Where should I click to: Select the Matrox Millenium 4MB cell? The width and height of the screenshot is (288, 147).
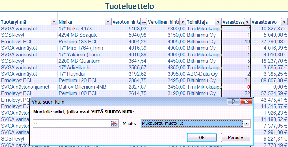[x=84, y=87]
